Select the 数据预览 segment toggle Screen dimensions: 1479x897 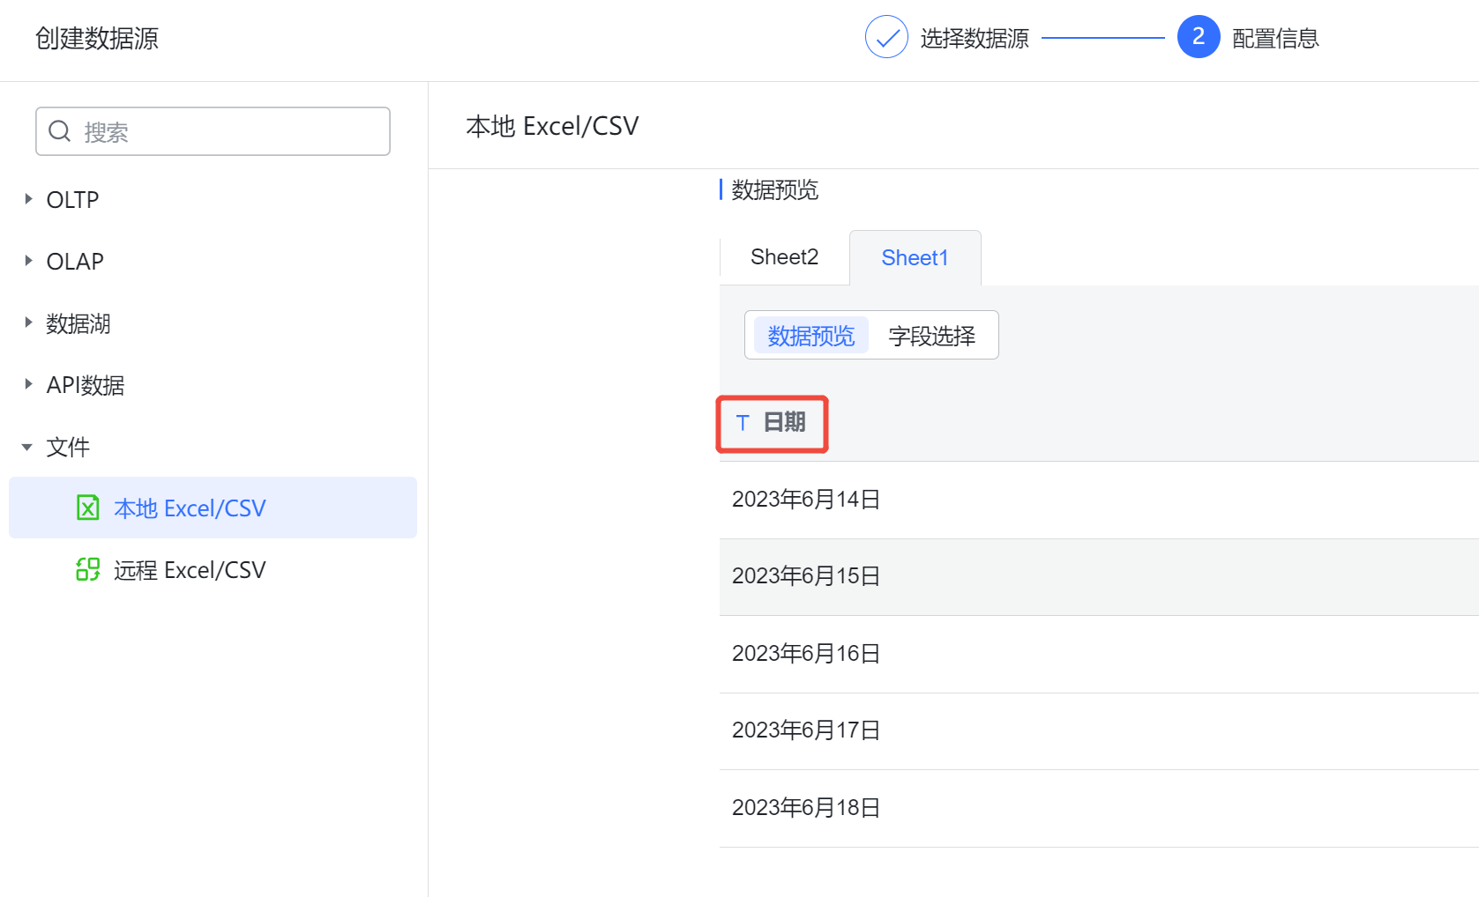811,336
